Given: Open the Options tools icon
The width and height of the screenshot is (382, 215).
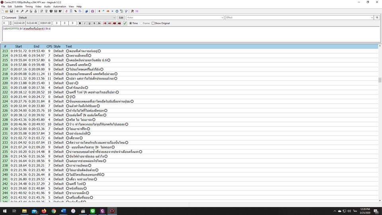Looking at the screenshot, I should pos(132,11).
